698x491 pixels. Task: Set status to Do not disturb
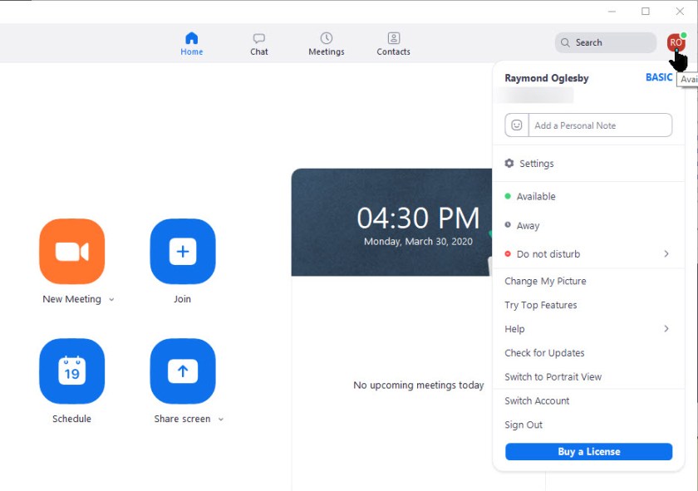(x=548, y=254)
